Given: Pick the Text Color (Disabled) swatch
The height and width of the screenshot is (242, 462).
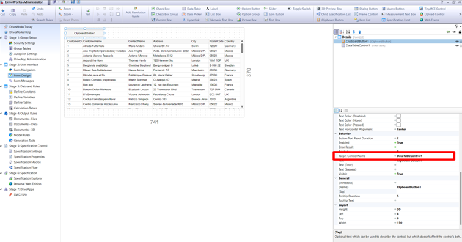Looking at the screenshot, I should [x=398, y=116].
